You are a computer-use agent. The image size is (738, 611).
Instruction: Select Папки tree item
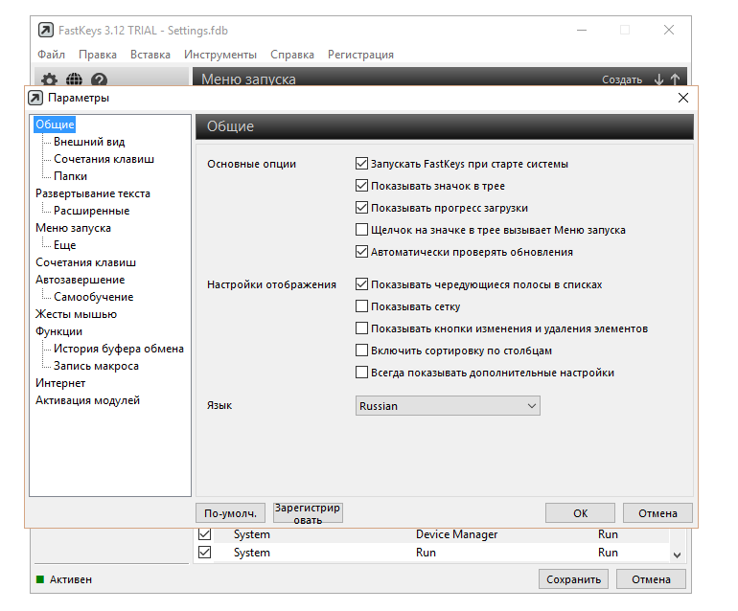70,176
